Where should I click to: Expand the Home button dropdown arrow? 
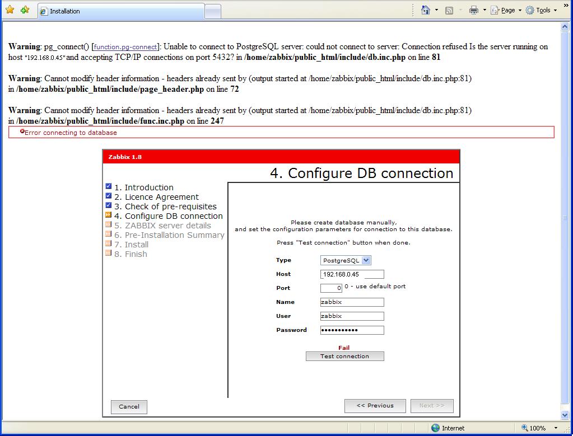tap(436, 10)
